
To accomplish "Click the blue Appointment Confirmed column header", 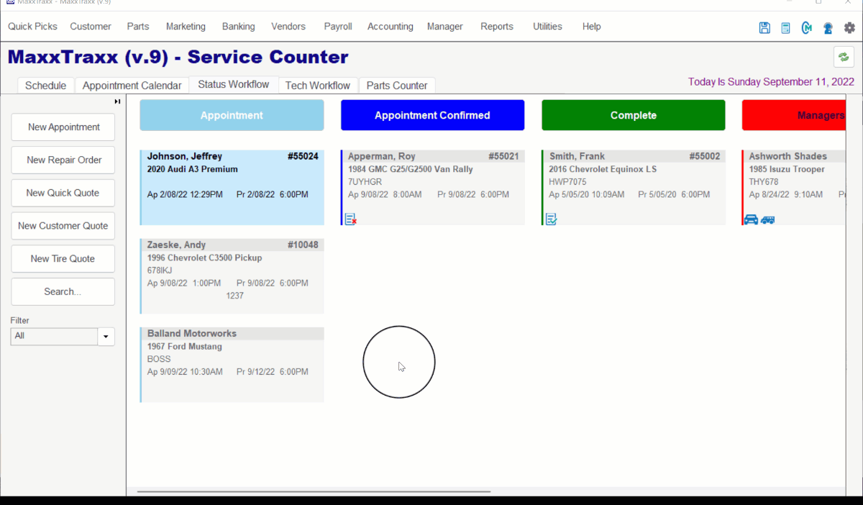I will (x=432, y=115).
